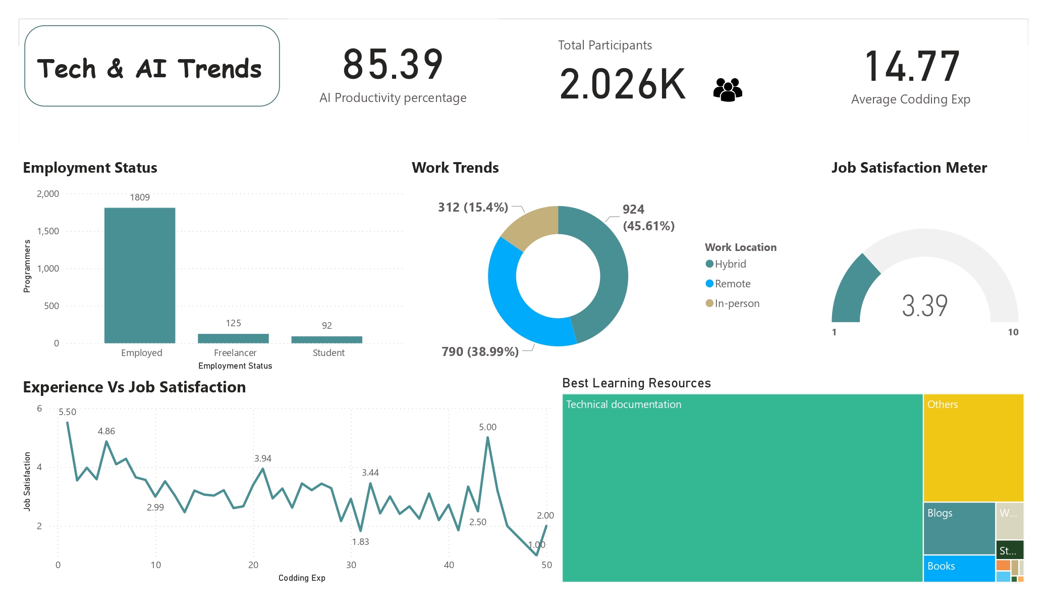Click the Job Satisfaction Meter title
This screenshot has width=1047, height=606.
[909, 168]
